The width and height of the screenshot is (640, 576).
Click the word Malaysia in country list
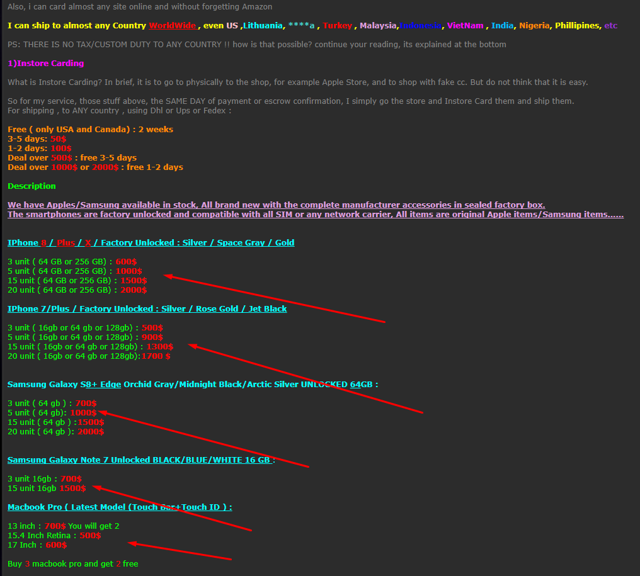point(378,26)
